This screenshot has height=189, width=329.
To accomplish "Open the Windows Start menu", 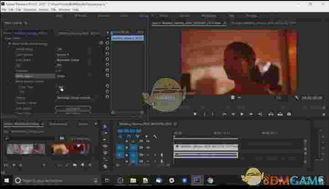I will click(6, 180).
